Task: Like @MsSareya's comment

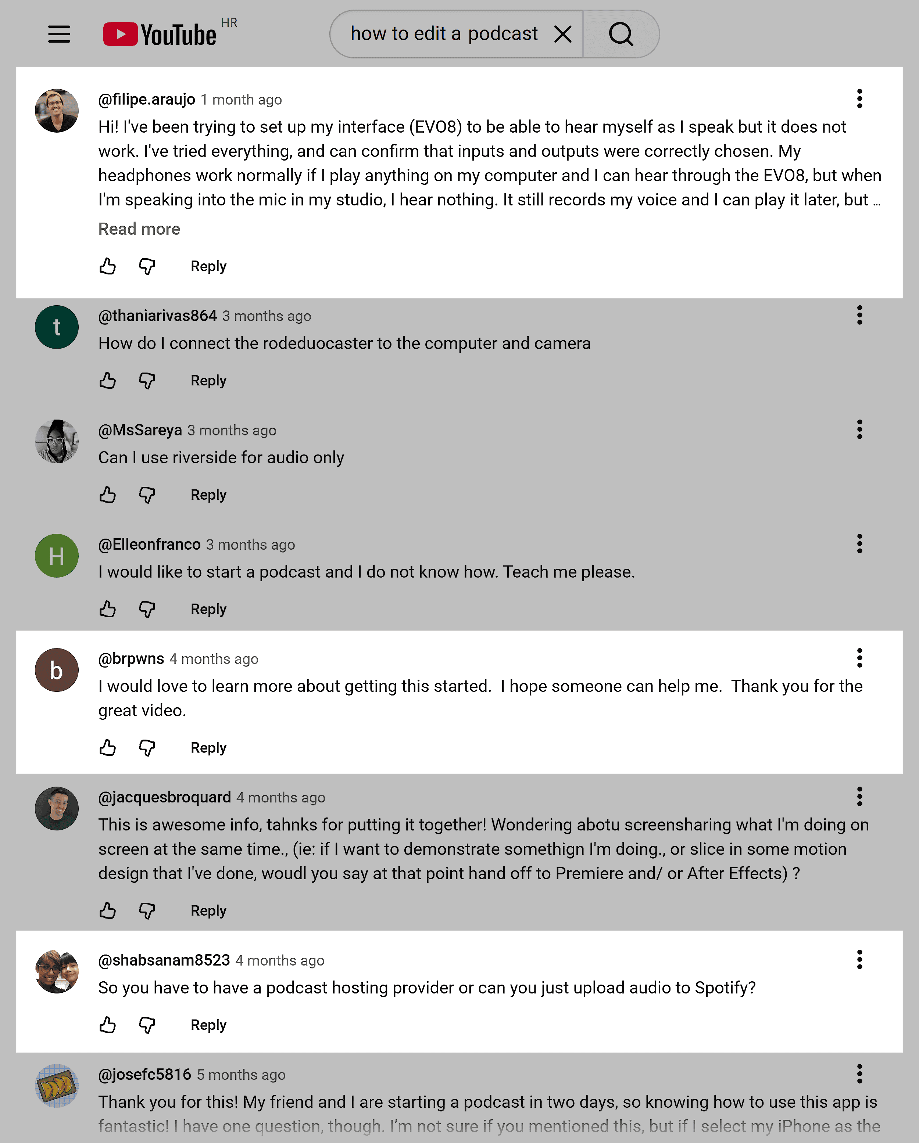Action: (108, 495)
